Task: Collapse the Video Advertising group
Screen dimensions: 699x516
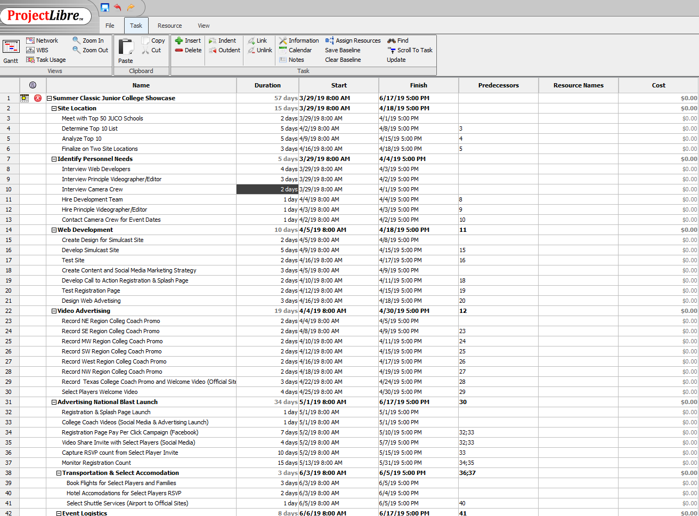Action: coord(54,311)
